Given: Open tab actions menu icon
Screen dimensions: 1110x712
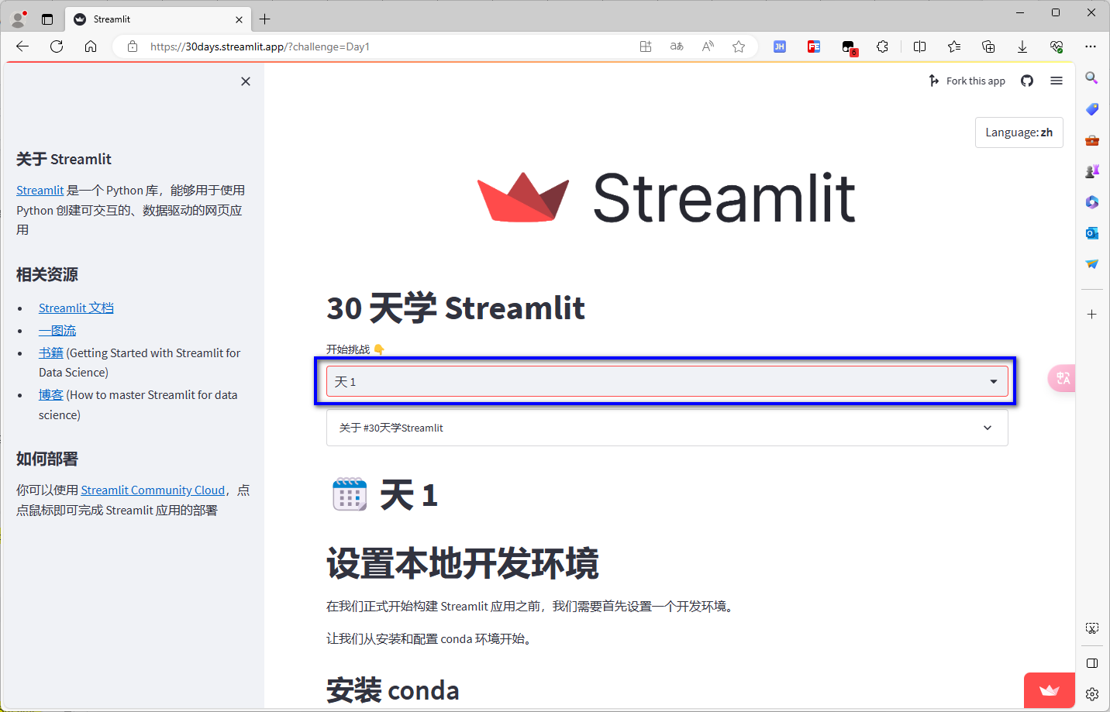Looking at the screenshot, I should (47, 19).
